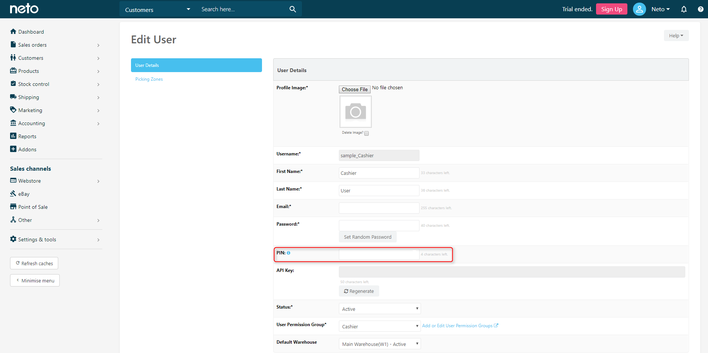Expand the Settings & tools submenu arrow
The width and height of the screenshot is (708, 353).
[x=99, y=240]
